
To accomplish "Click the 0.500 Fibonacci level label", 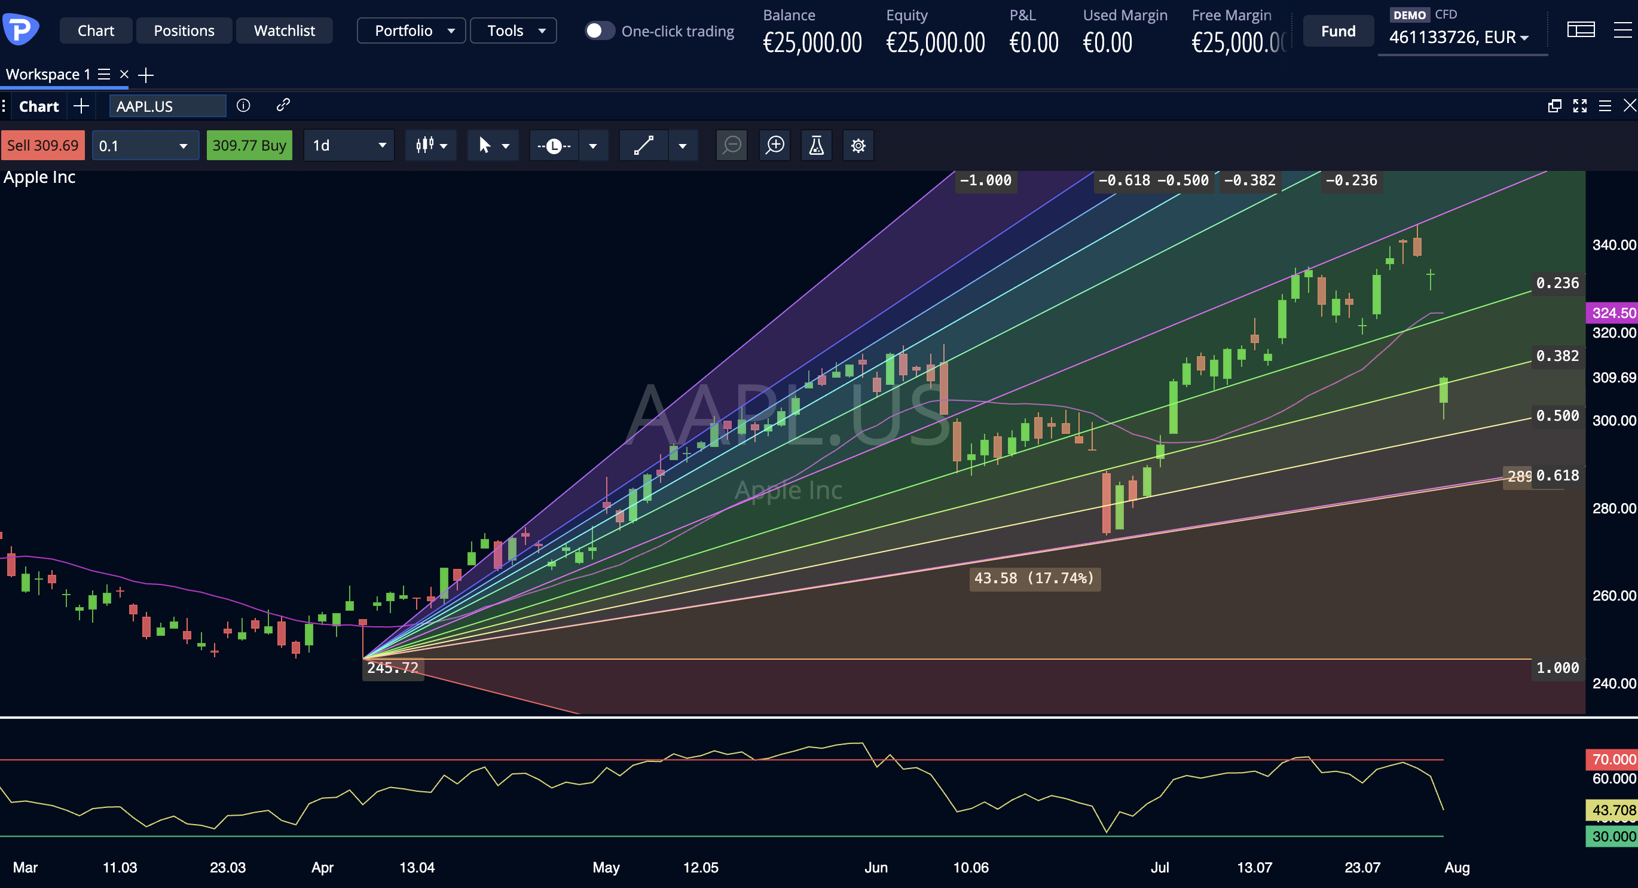I will click(x=1557, y=416).
